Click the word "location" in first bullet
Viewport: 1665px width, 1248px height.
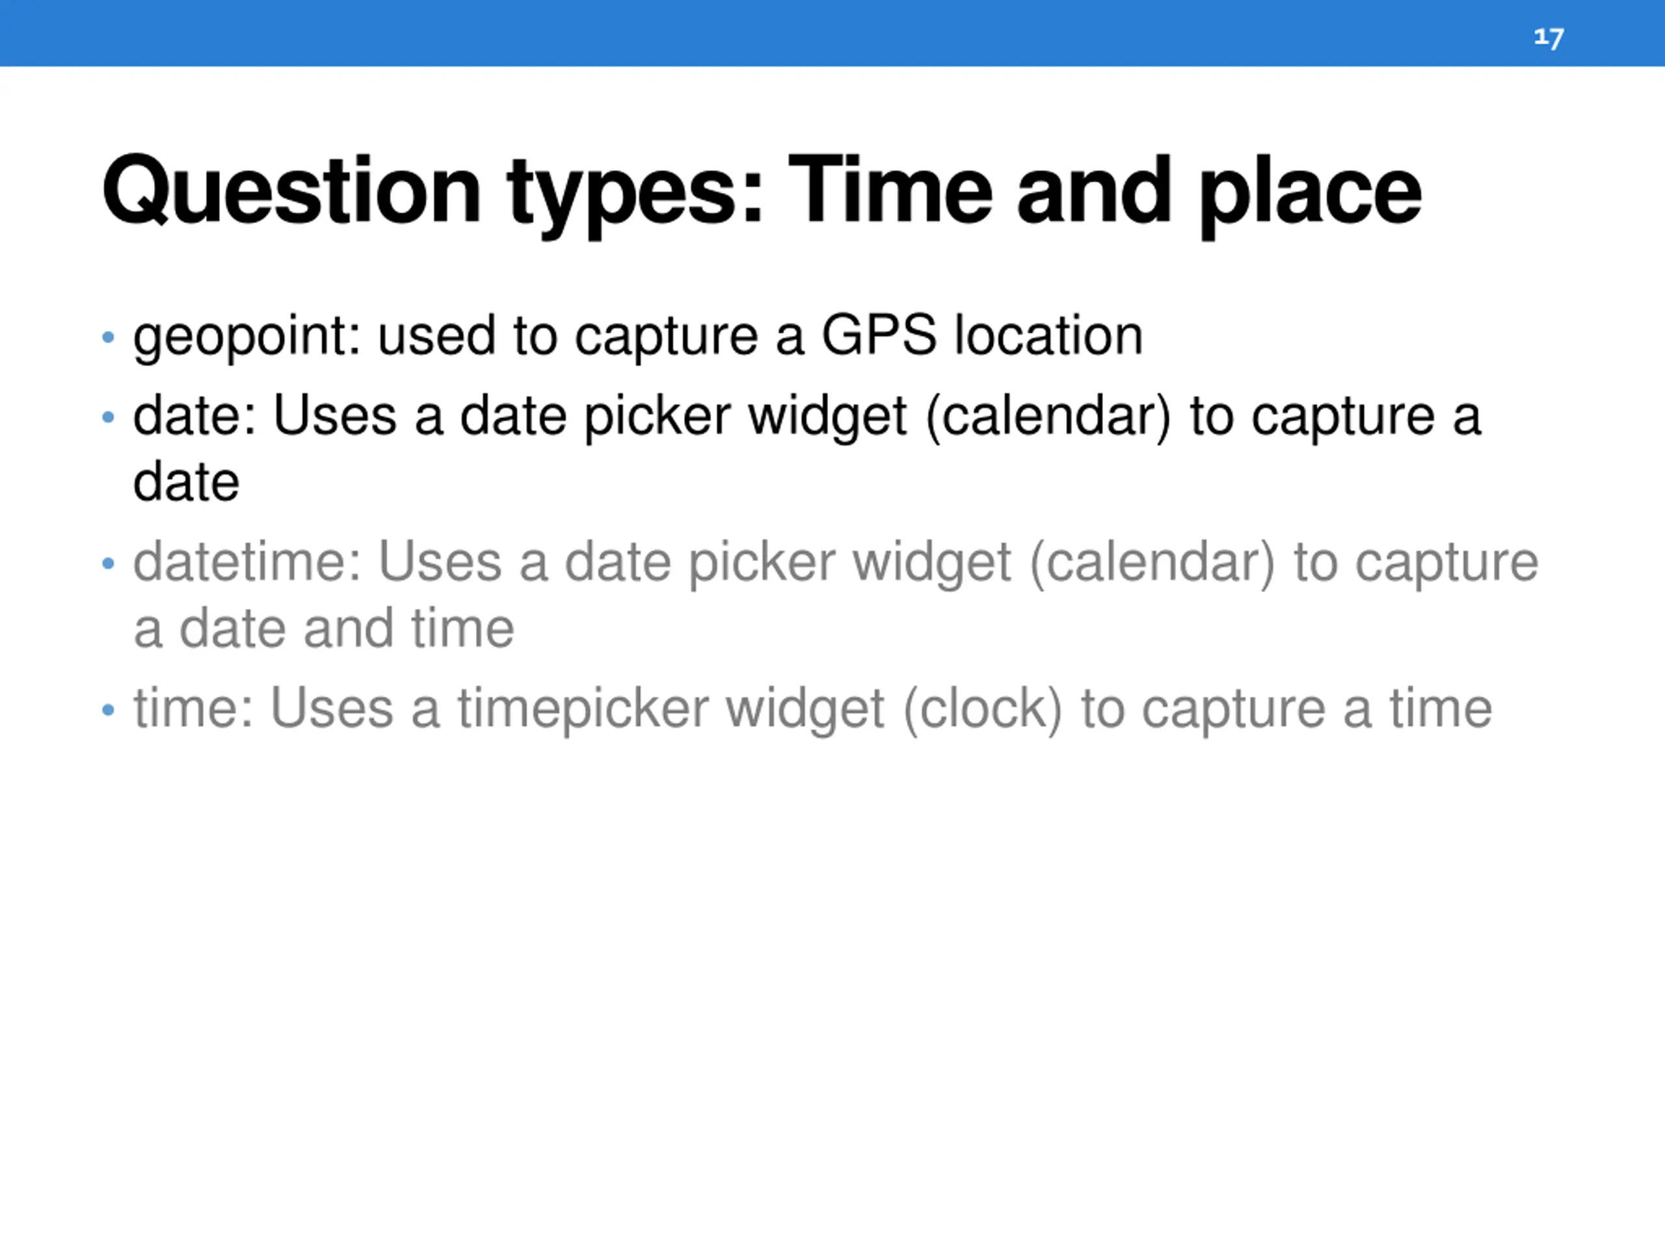click(1048, 335)
